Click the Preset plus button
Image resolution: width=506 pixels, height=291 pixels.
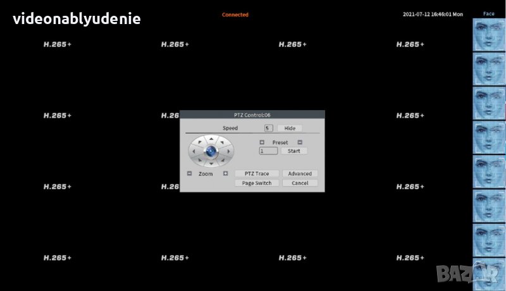[x=262, y=142]
